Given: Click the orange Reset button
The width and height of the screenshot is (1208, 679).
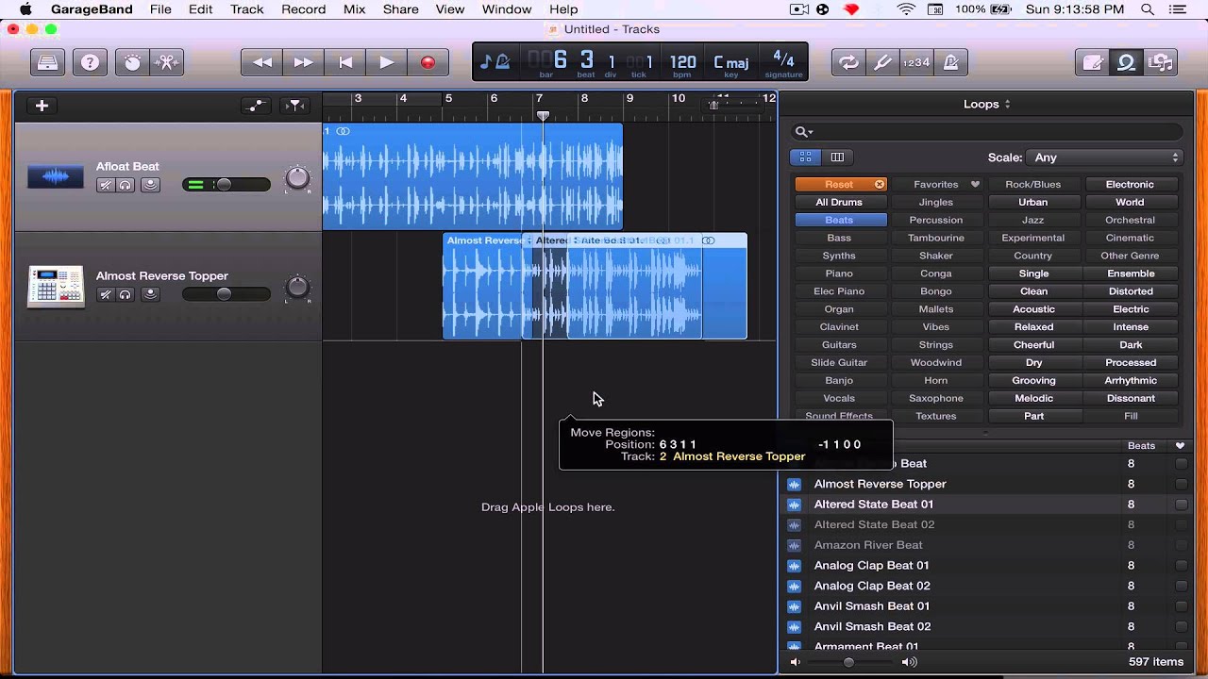Looking at the screenshot, I should [841, 184].
